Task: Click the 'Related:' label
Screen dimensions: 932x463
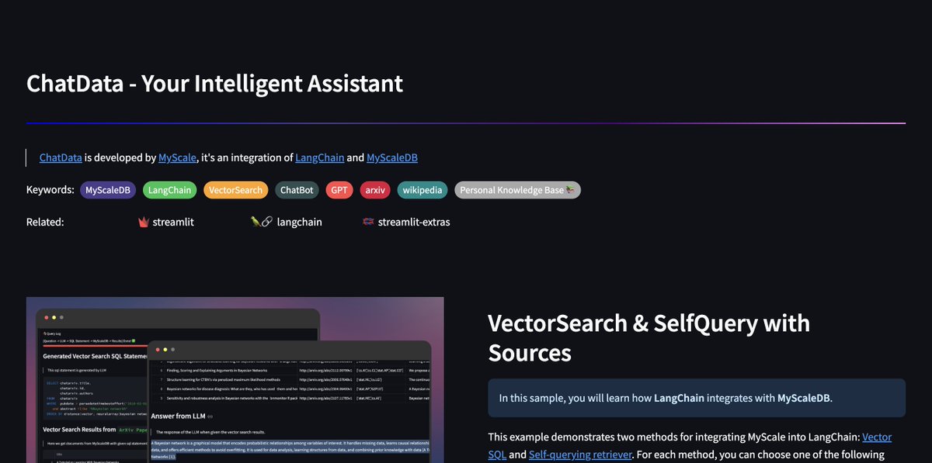Action: [45, 222]
